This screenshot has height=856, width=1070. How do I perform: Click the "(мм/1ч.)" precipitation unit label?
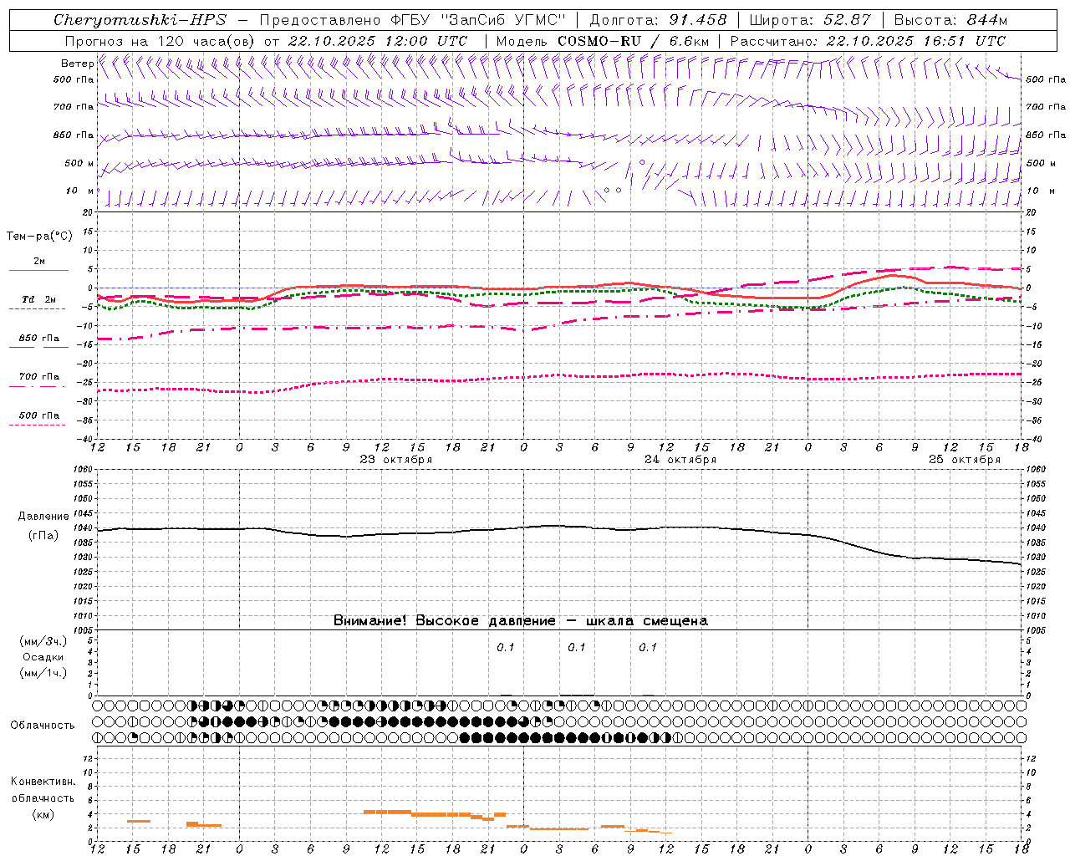click(x=43, y=673)
